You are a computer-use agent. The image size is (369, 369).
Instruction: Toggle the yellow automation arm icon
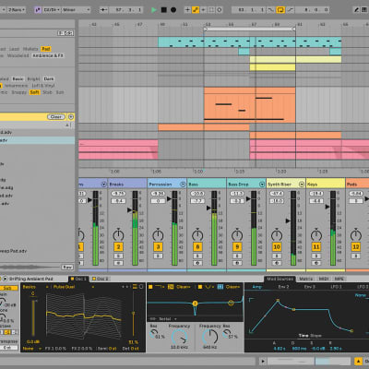coord(196,10)
